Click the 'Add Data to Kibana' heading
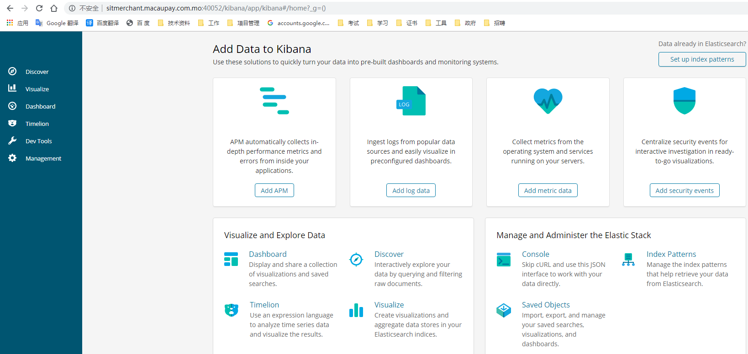This screenshot has height=354, width=748. pyautogui.click(x=262, y=49)
